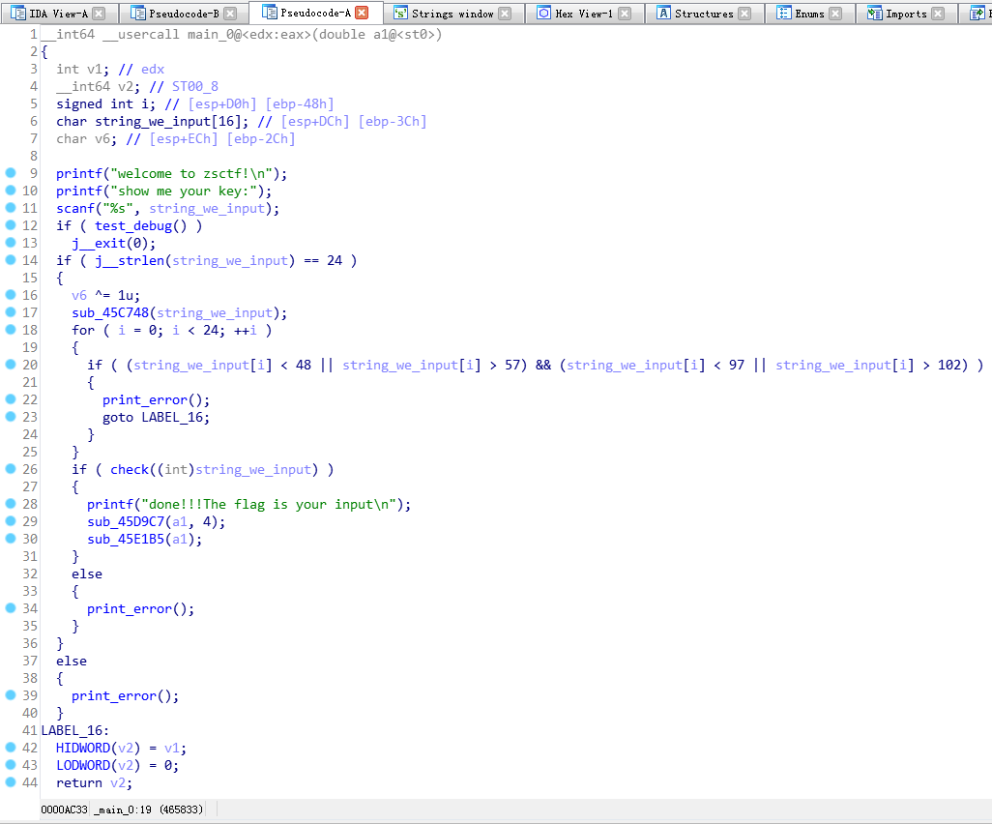Switch to the Imports tab
992x824 pixels.
(x=905, y=14)
